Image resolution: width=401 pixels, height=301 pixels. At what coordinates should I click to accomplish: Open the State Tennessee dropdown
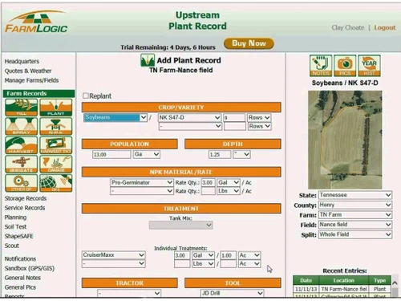(x=355, y=195)
